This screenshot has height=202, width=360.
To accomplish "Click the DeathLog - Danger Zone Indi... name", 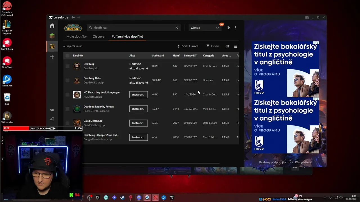I will pos(101,135).
